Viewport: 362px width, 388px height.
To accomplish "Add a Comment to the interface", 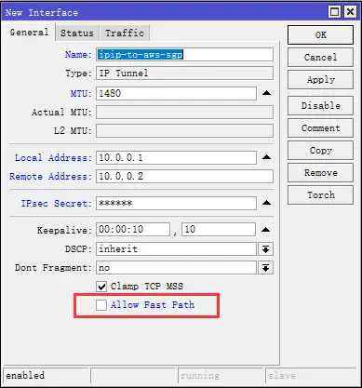I will click(320, 128).
